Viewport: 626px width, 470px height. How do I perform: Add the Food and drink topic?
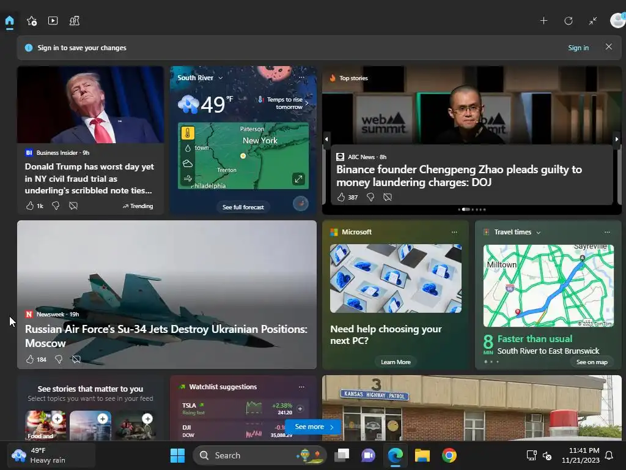click(x=57, y=419)
